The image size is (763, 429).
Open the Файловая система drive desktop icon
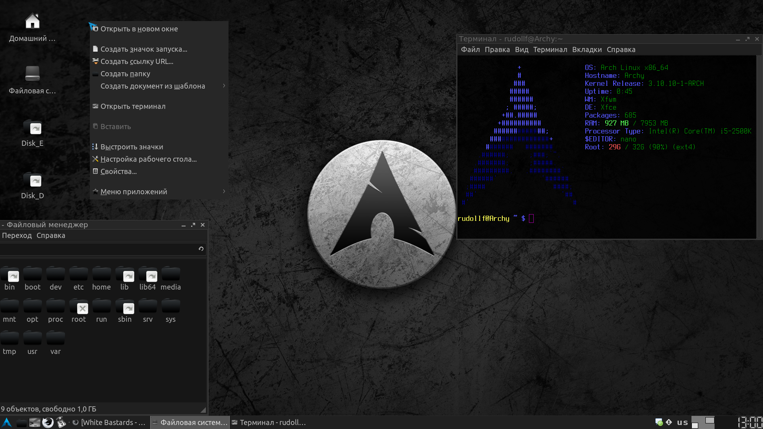[x=32, y=79]
